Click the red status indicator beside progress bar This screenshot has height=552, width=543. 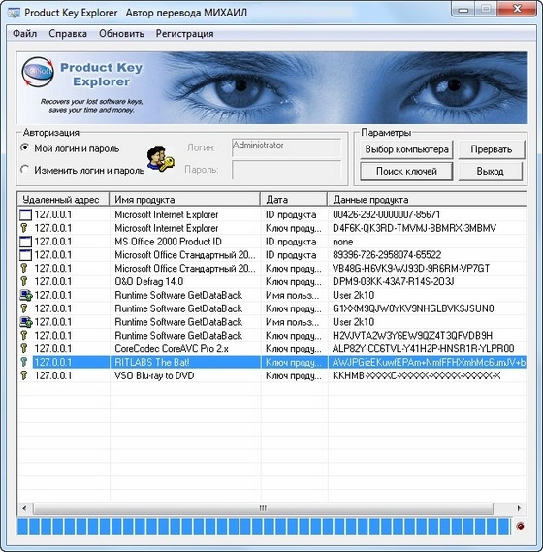tap(520, 526)
